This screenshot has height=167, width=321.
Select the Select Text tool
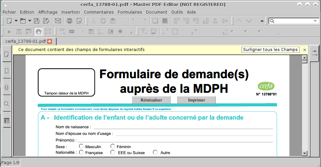(48, 31)
